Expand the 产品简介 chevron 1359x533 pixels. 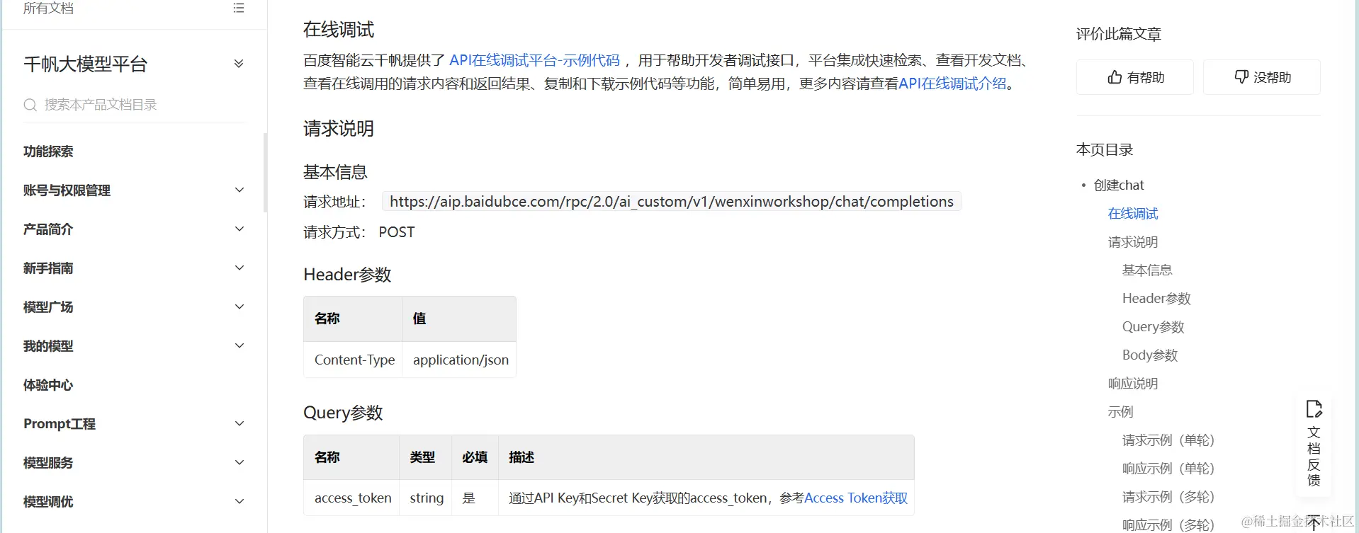[x=239, y=229]
